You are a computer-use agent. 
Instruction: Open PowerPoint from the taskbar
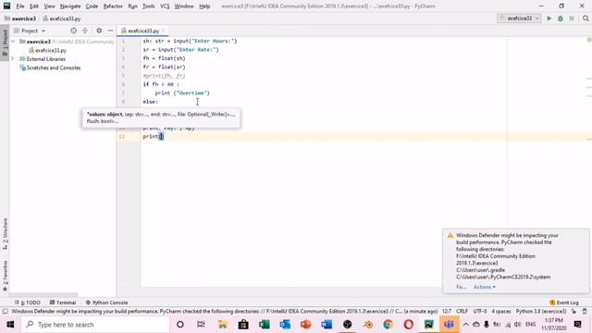306,325
